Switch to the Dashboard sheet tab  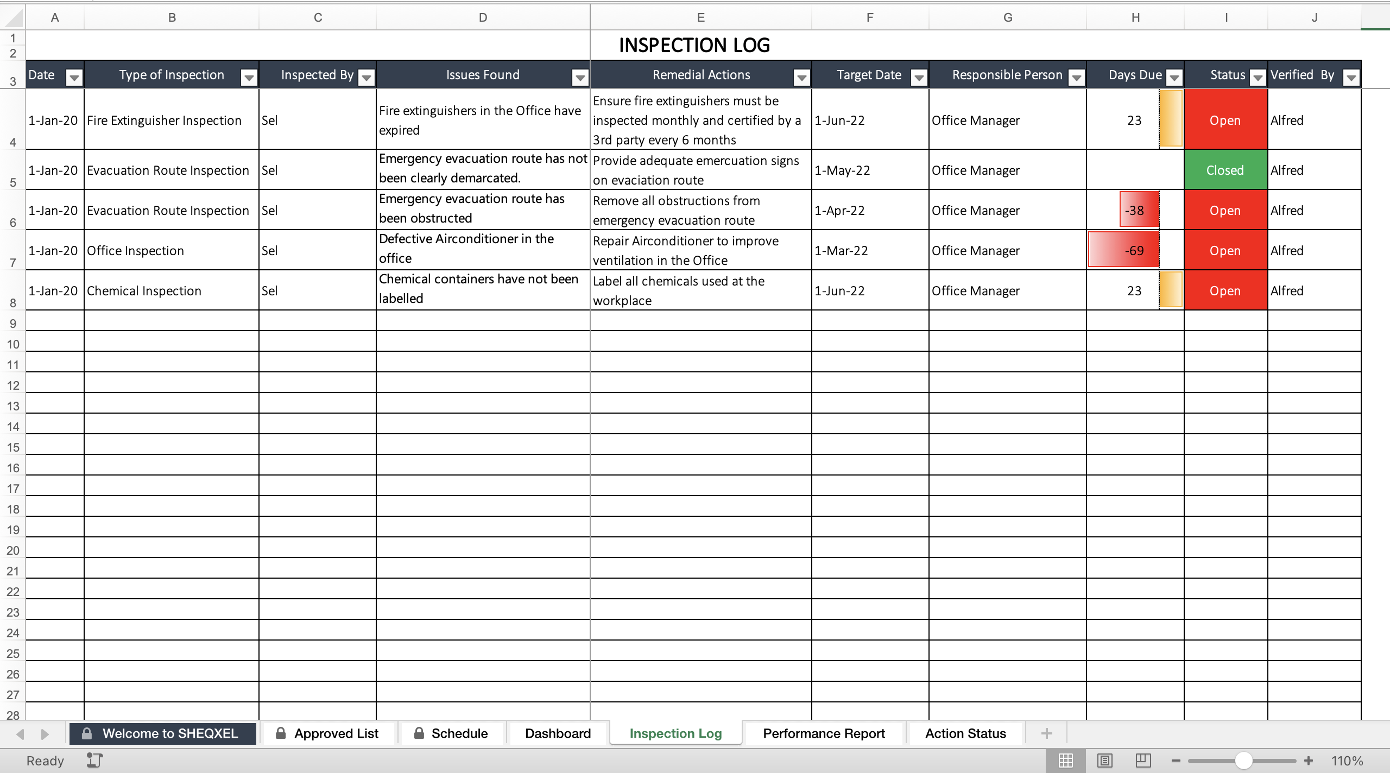[558, 733]
